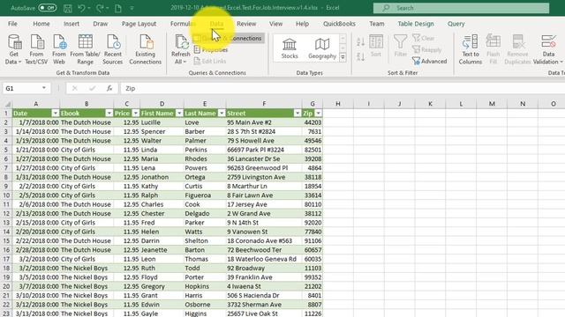Click Remove Duplicates icon

518,49
